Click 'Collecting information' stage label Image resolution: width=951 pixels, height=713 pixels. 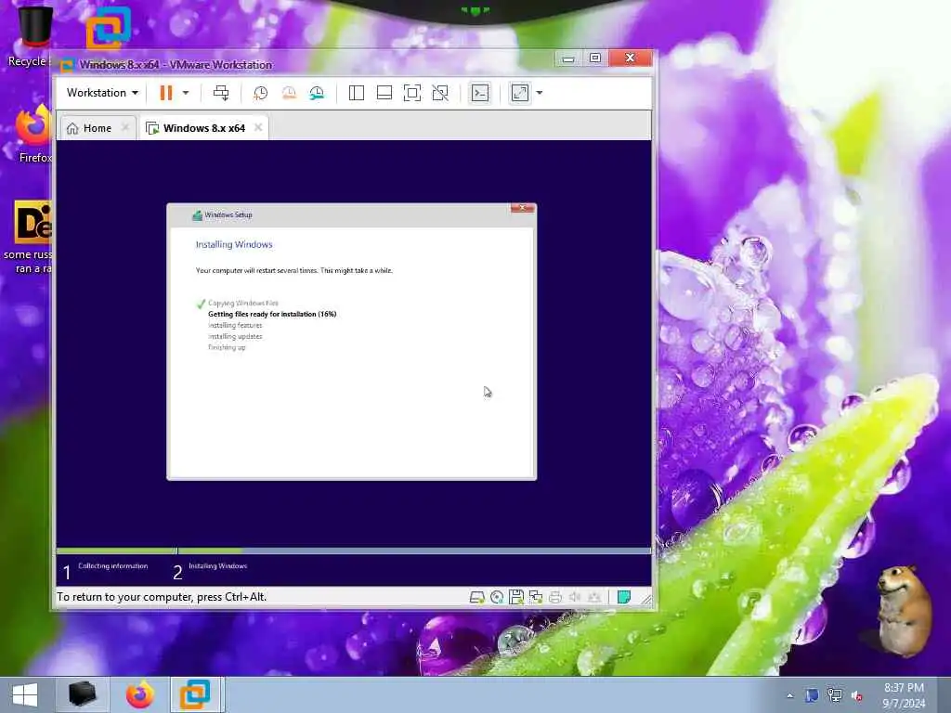(112, 566)
